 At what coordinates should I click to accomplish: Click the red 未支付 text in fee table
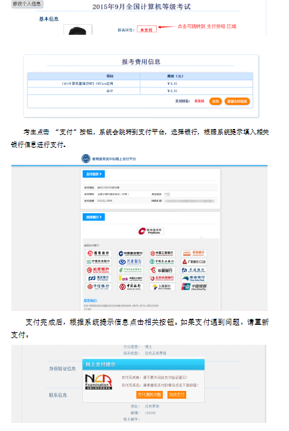coord(200,101)
